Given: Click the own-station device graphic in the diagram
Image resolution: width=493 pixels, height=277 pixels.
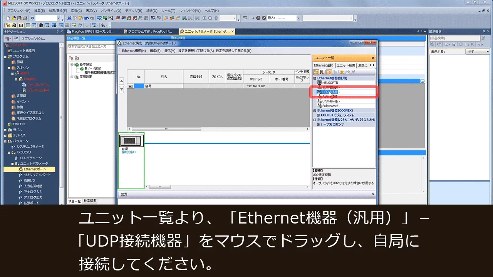Looking at the screenshot, I should tap(131, 141).
